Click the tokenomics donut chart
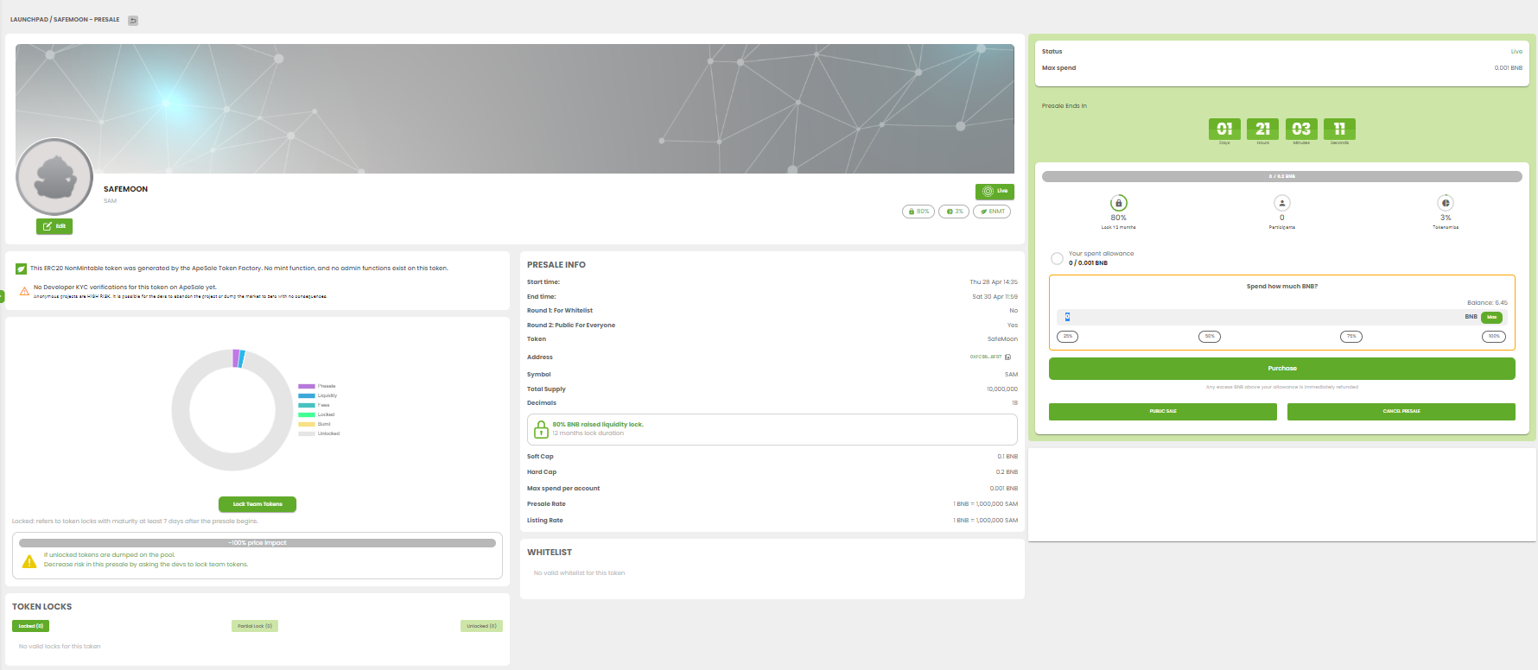 coord(232,410)
